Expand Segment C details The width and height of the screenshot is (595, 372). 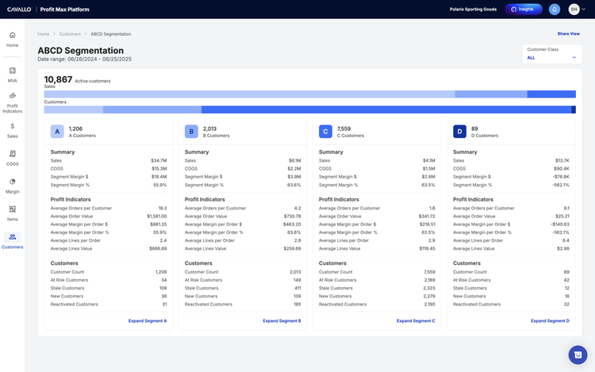pyautogui.click(x=416, y=320)
